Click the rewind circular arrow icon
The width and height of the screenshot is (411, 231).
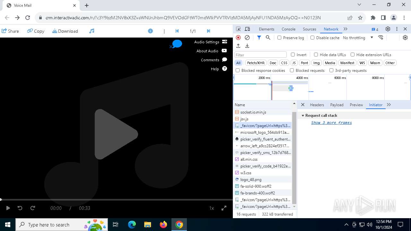(20, 208)
